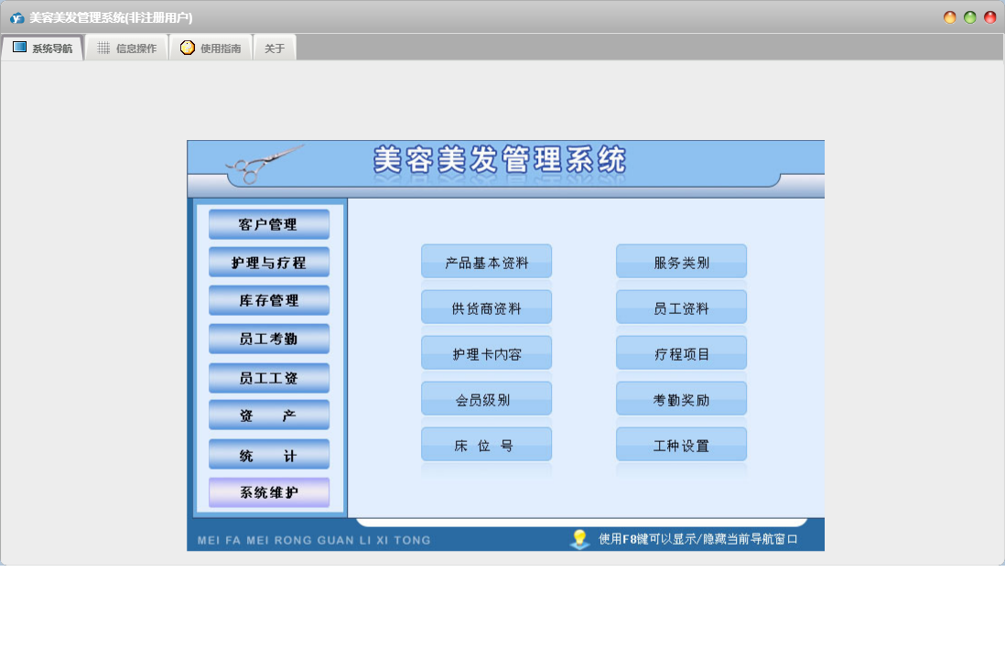The width and height of the screenshot is (1005, 658).
Task: Open 服务类别
Action: 681,262
